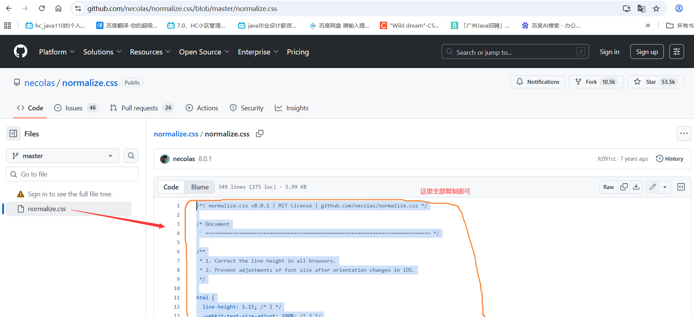
Task: Focus the Go to file input
Action: tap(72, 174)
